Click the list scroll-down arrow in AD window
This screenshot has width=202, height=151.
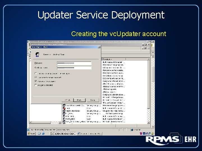[x=148, y=122]
